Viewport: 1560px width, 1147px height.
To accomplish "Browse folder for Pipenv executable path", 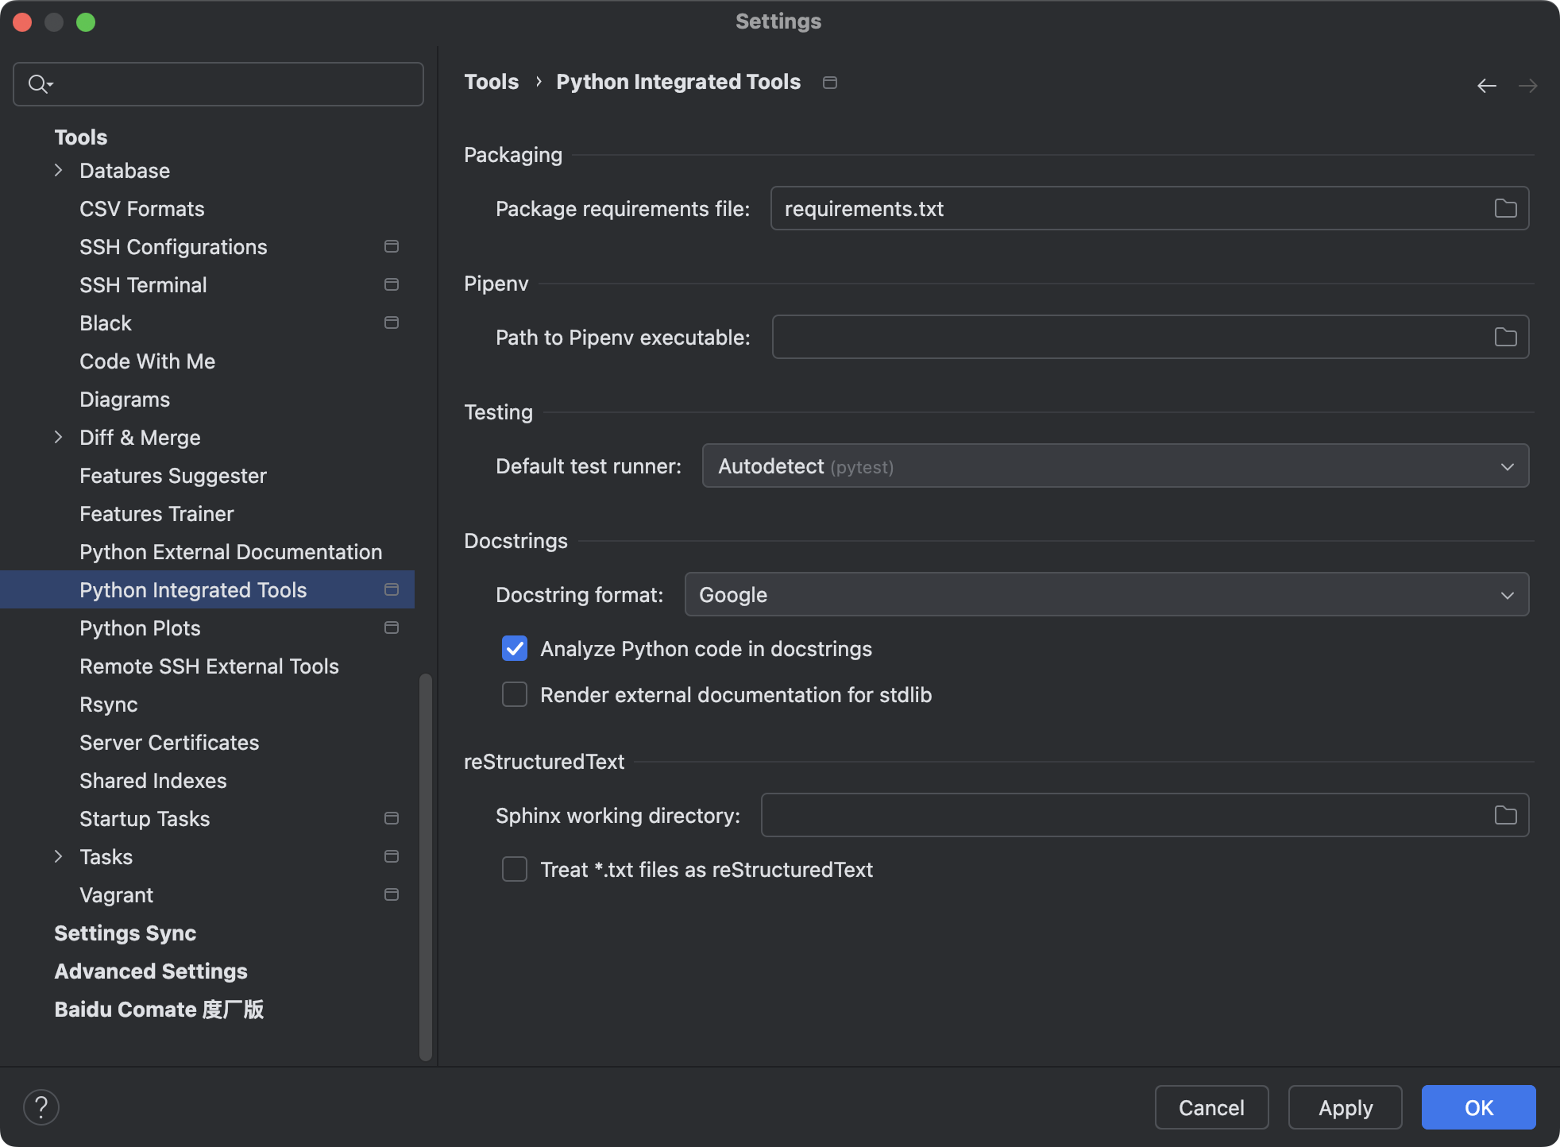I will [1505, 338].
